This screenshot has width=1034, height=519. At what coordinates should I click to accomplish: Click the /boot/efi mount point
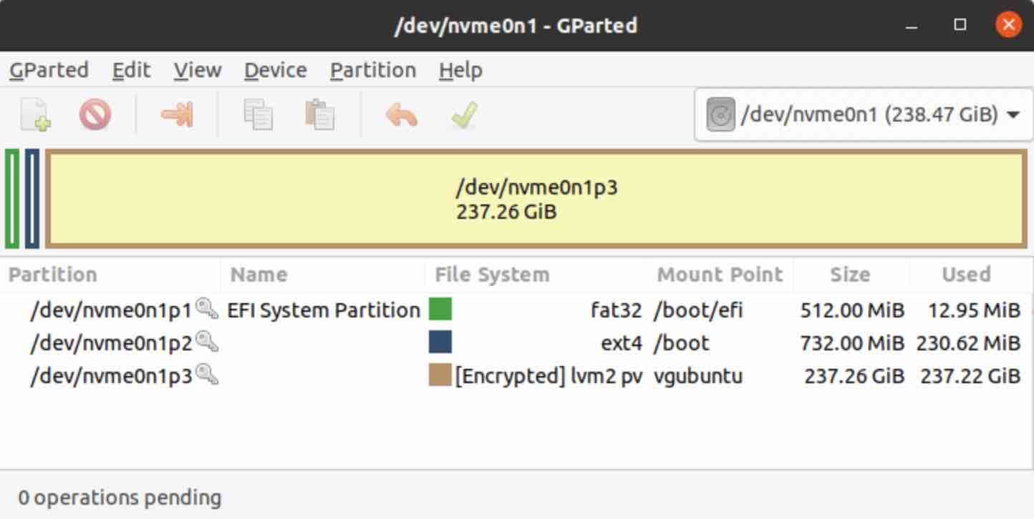coord(698,310)
